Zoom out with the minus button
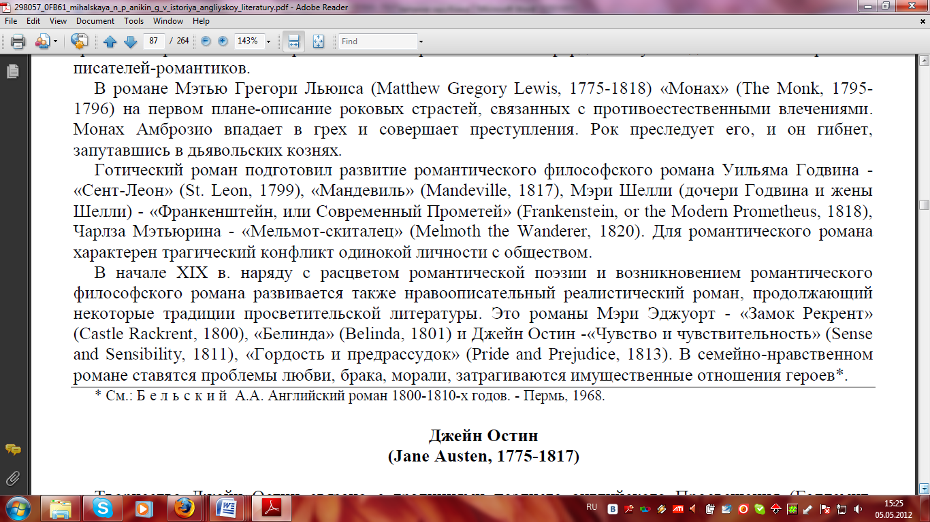The width and height of the screenshot is (930, 522). [206, 41]
